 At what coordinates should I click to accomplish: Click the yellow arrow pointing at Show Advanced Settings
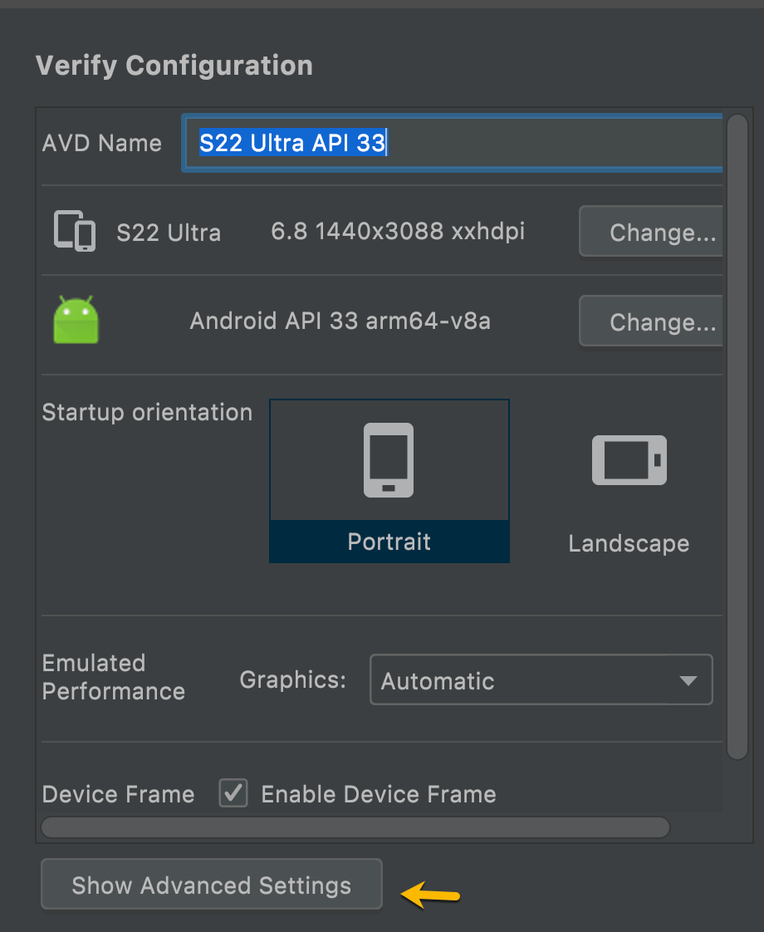(429, 895)
